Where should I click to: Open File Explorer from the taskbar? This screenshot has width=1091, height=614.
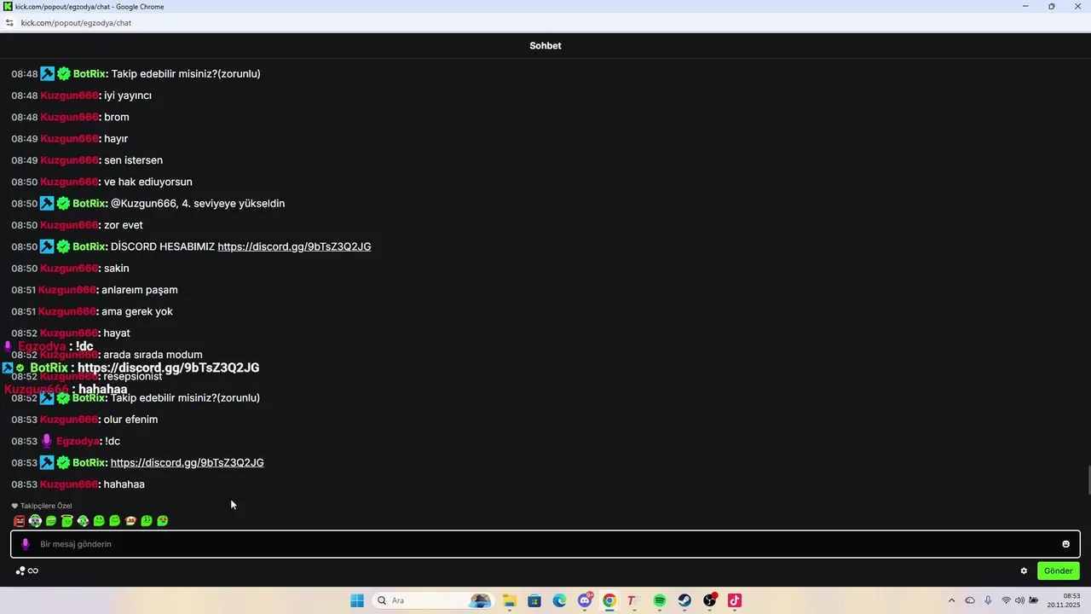click(x=509, y=600)
